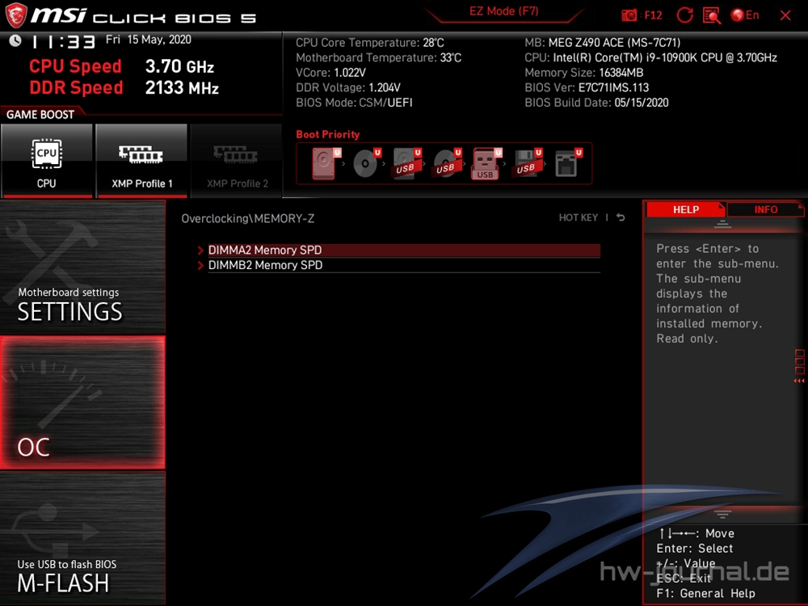
Task: Open DIMMB2 Memory SPD sub-menu
Action: click(404, 265)
